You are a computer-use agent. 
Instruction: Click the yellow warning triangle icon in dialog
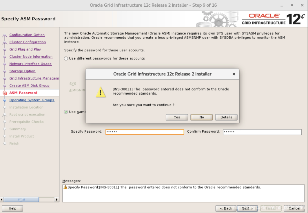click(101, 92)
